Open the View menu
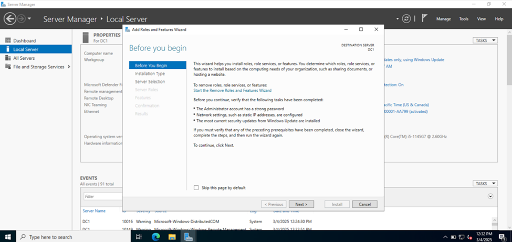 point(482,19)
